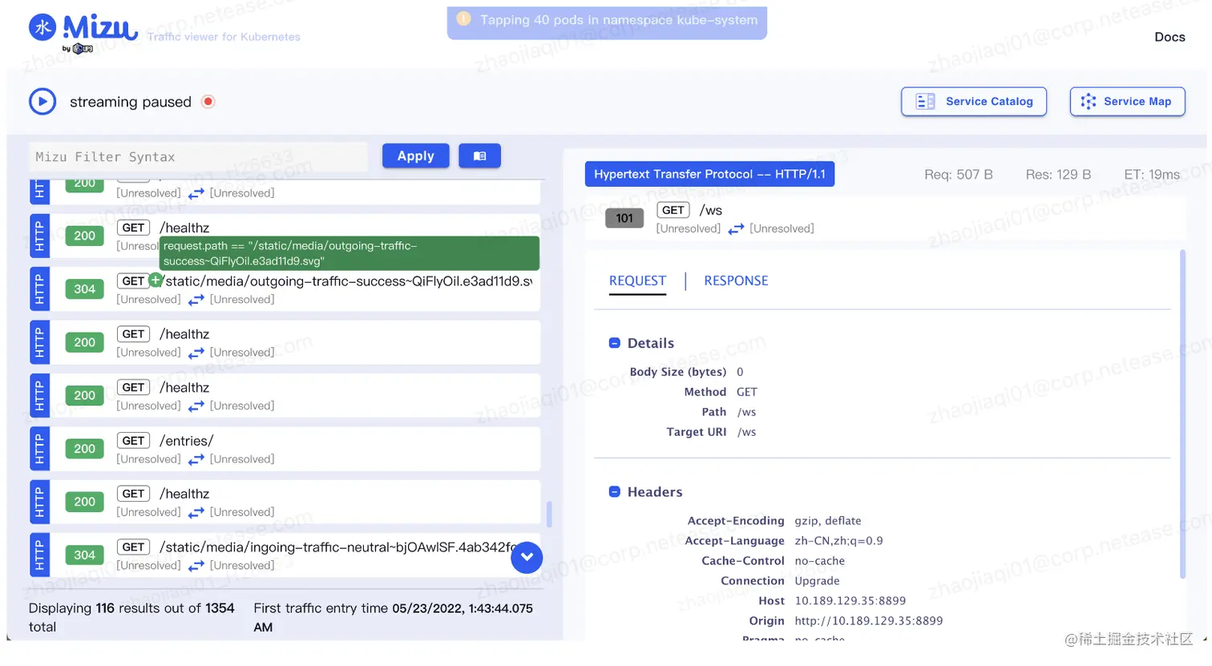This screenshot has width=1212, height=666.
Task: Click the HTTP tag on the ingoing-traffic-neutral row
Action: 40,555
